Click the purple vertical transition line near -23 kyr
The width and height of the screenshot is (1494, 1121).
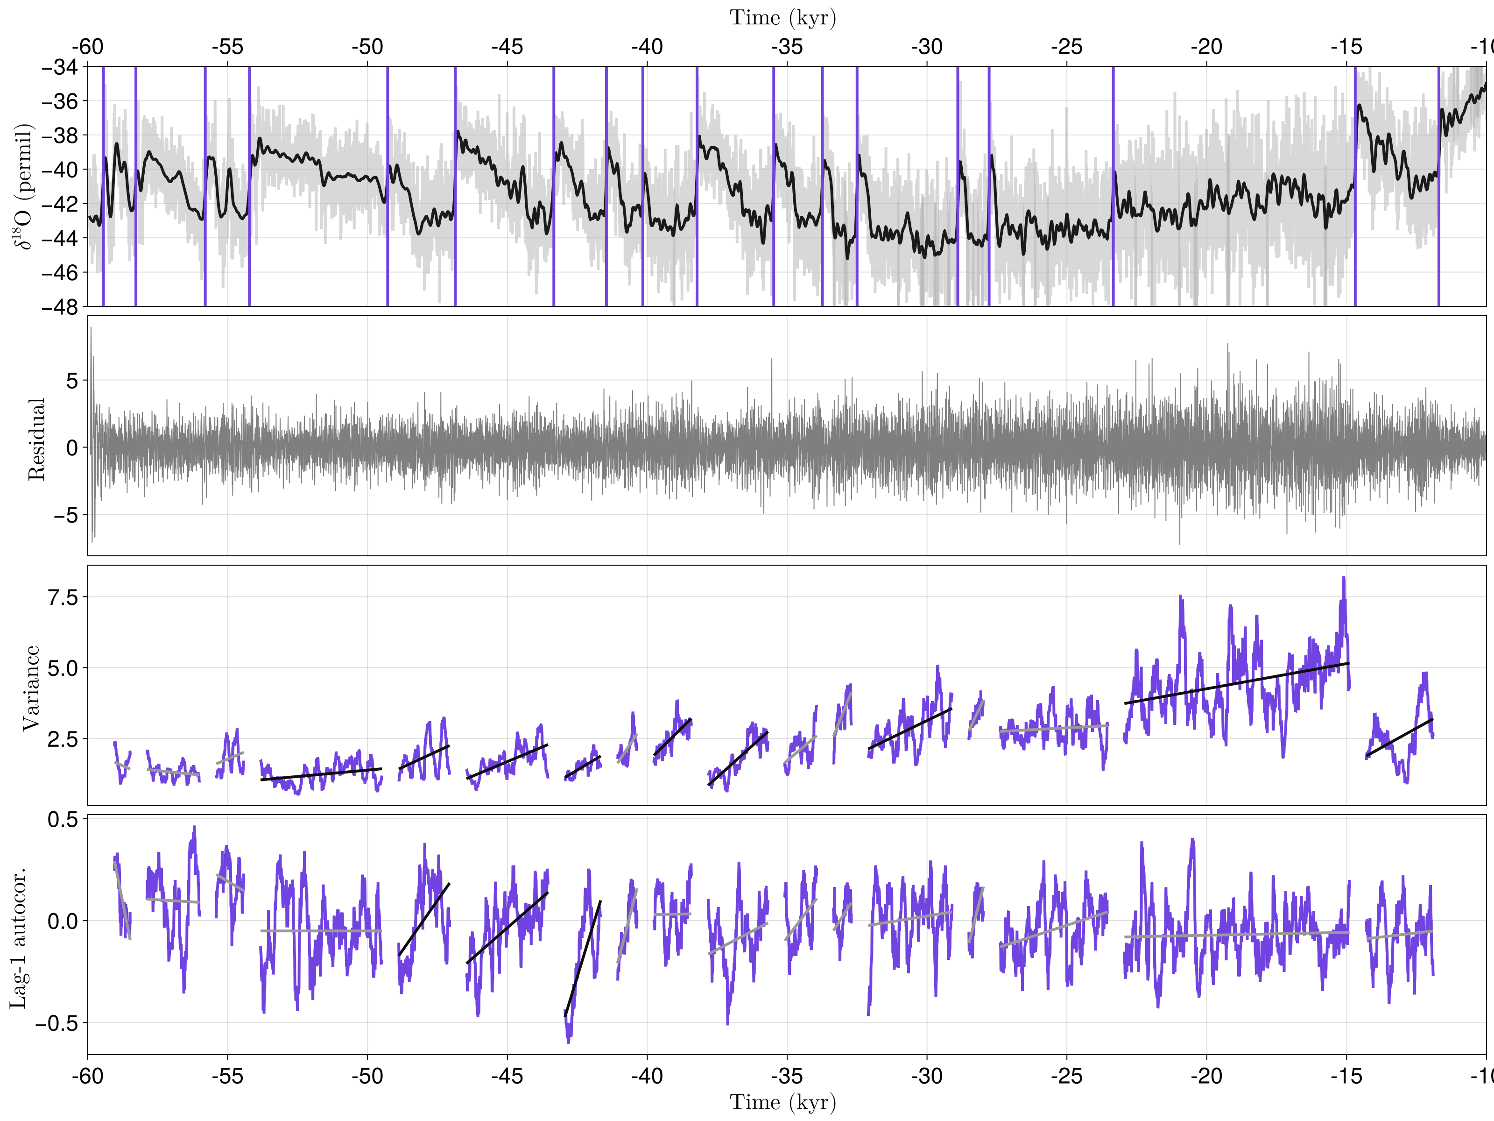[1113, 186]
